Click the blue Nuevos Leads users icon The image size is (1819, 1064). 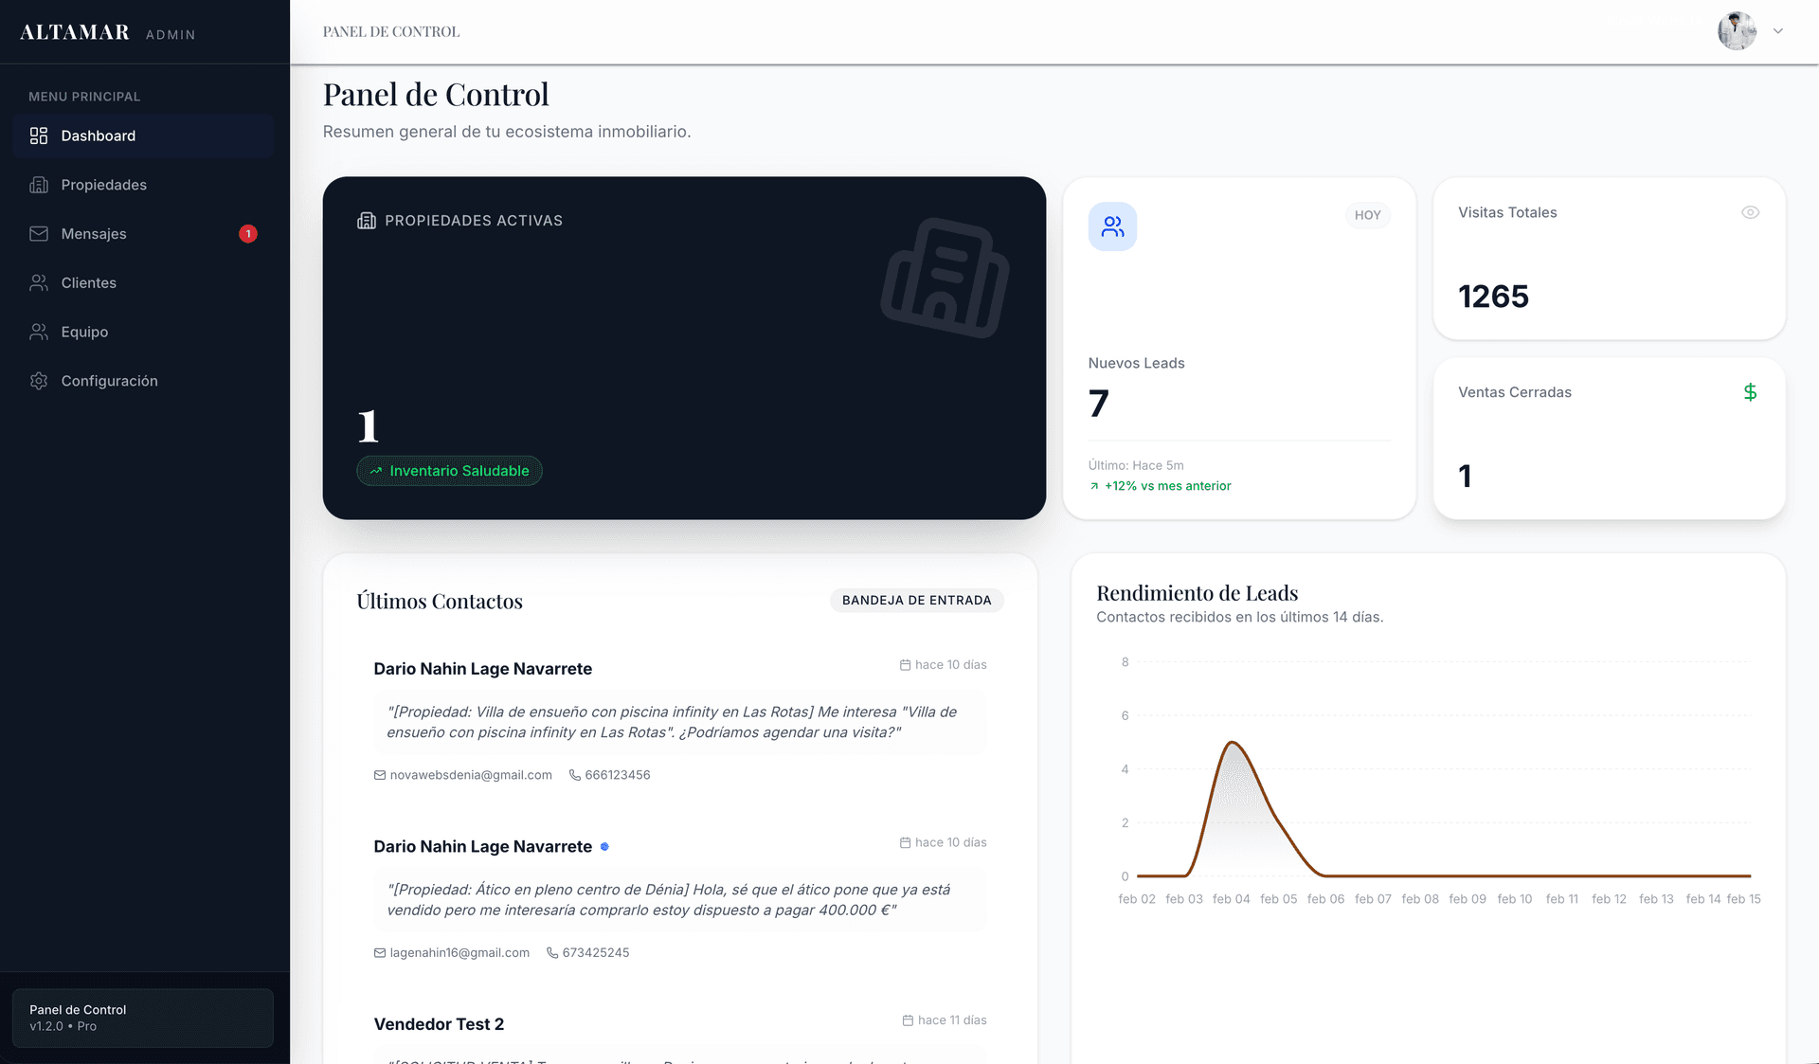coord(1112,226)
